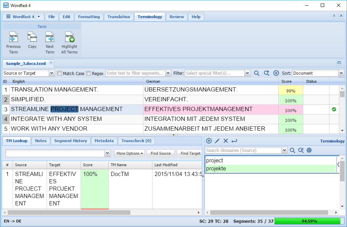Open terminology settings gear

[309, 151]
